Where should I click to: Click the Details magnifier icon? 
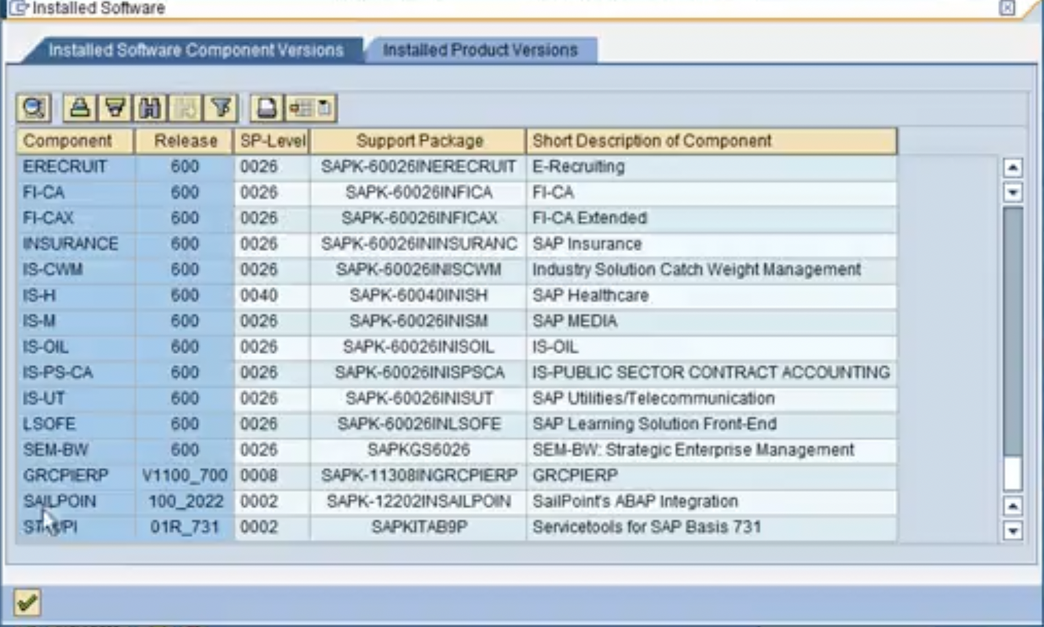(x=33, y=108)
